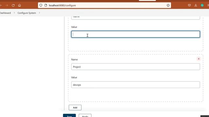Open Dashboard breadcrumb link

tap(5, 13)
